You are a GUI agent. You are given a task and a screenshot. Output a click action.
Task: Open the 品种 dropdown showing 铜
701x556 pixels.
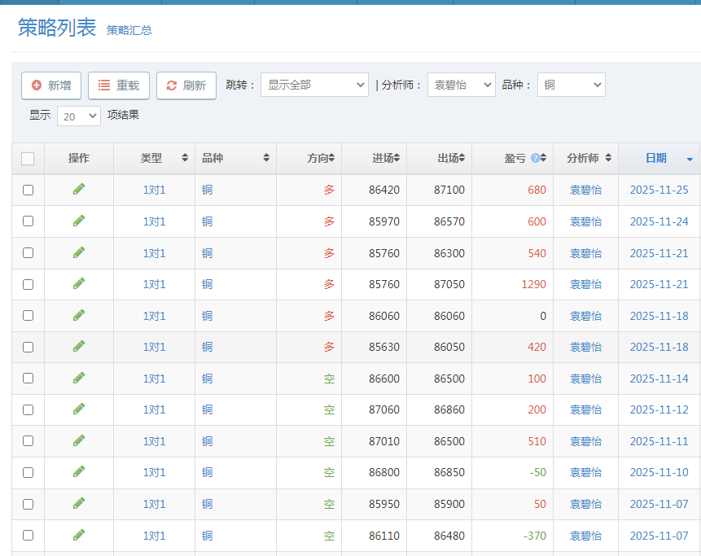(x=571, y=85)
